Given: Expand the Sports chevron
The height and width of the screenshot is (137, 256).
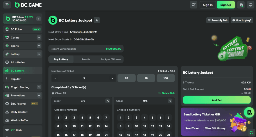Looking at the screenshot, I should (39, 46).
